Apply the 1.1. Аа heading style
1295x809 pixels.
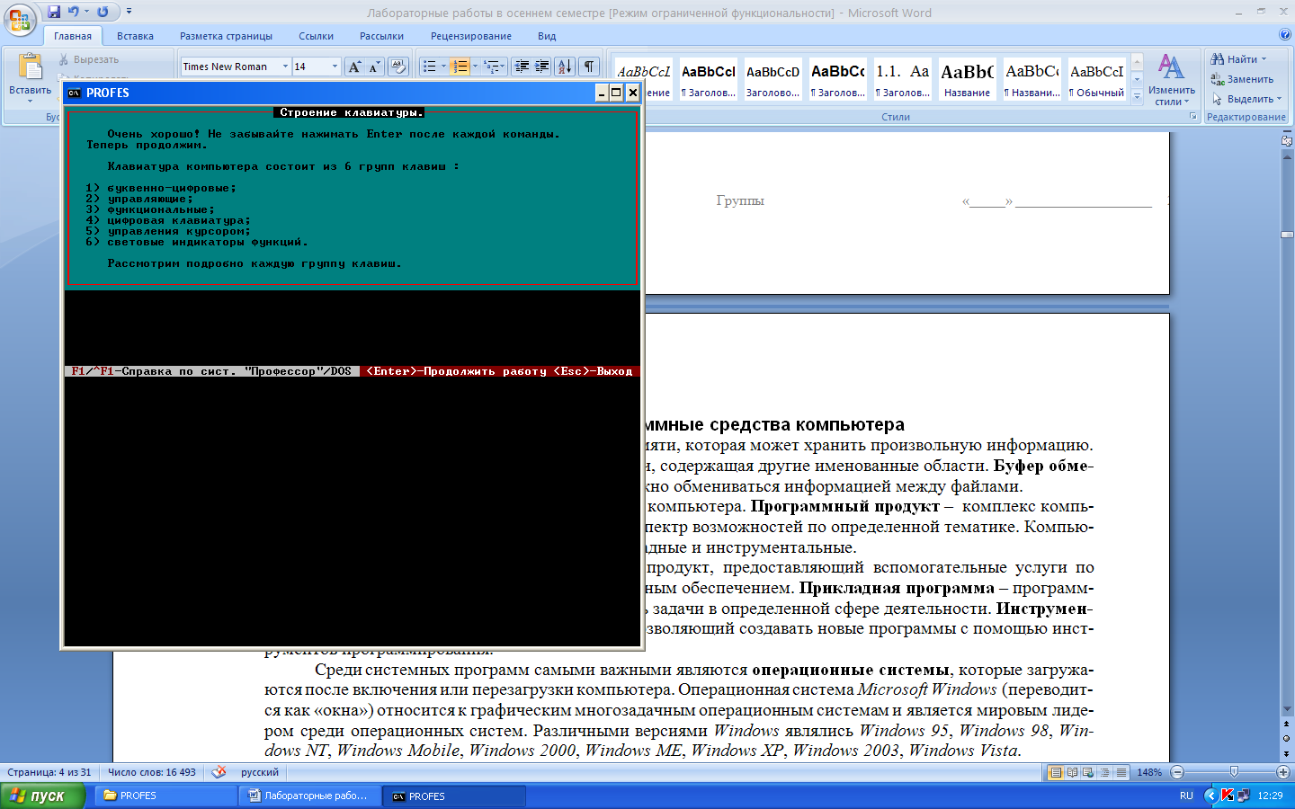click(902, 79)
